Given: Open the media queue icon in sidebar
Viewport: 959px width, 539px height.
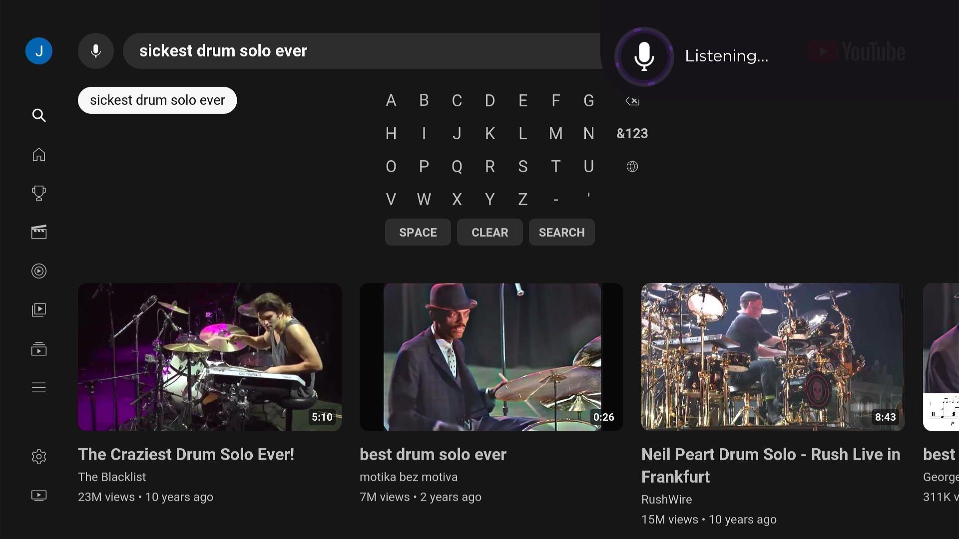Looking at the screenshot, I should click(38, 349).
